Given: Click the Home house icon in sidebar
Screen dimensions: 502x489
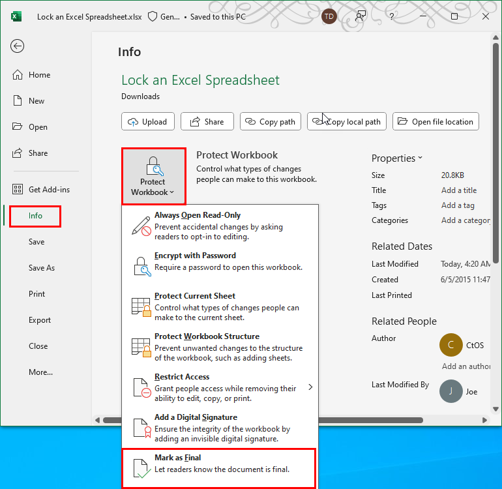Looking at the screenshot, I should point(18,74).
